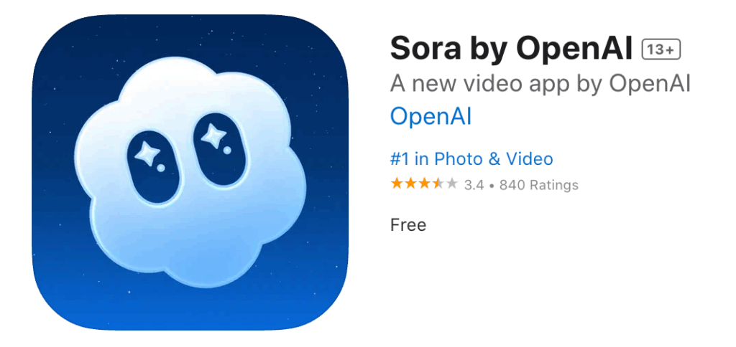
Task: Open the 840 Ratings label
Action: point(538,185)
